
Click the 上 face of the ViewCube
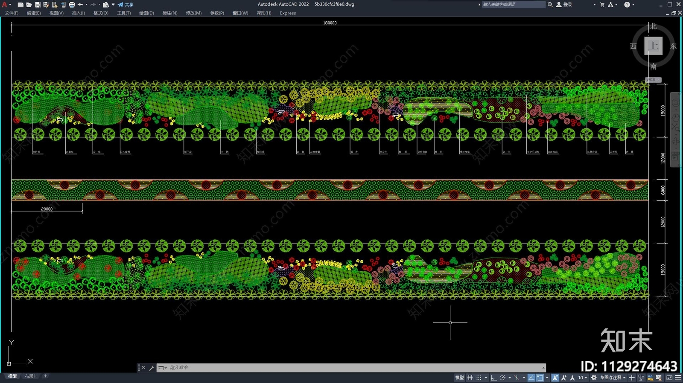tap(653, 46)
